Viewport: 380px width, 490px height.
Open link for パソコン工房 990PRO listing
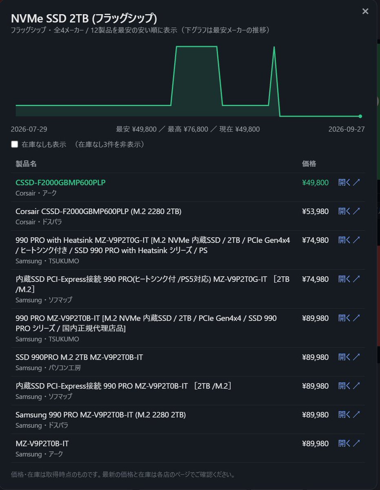click(349, 357)
